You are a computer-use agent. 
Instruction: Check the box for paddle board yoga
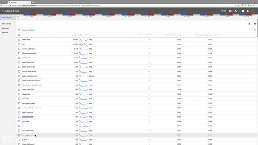(x=19, y=112)
